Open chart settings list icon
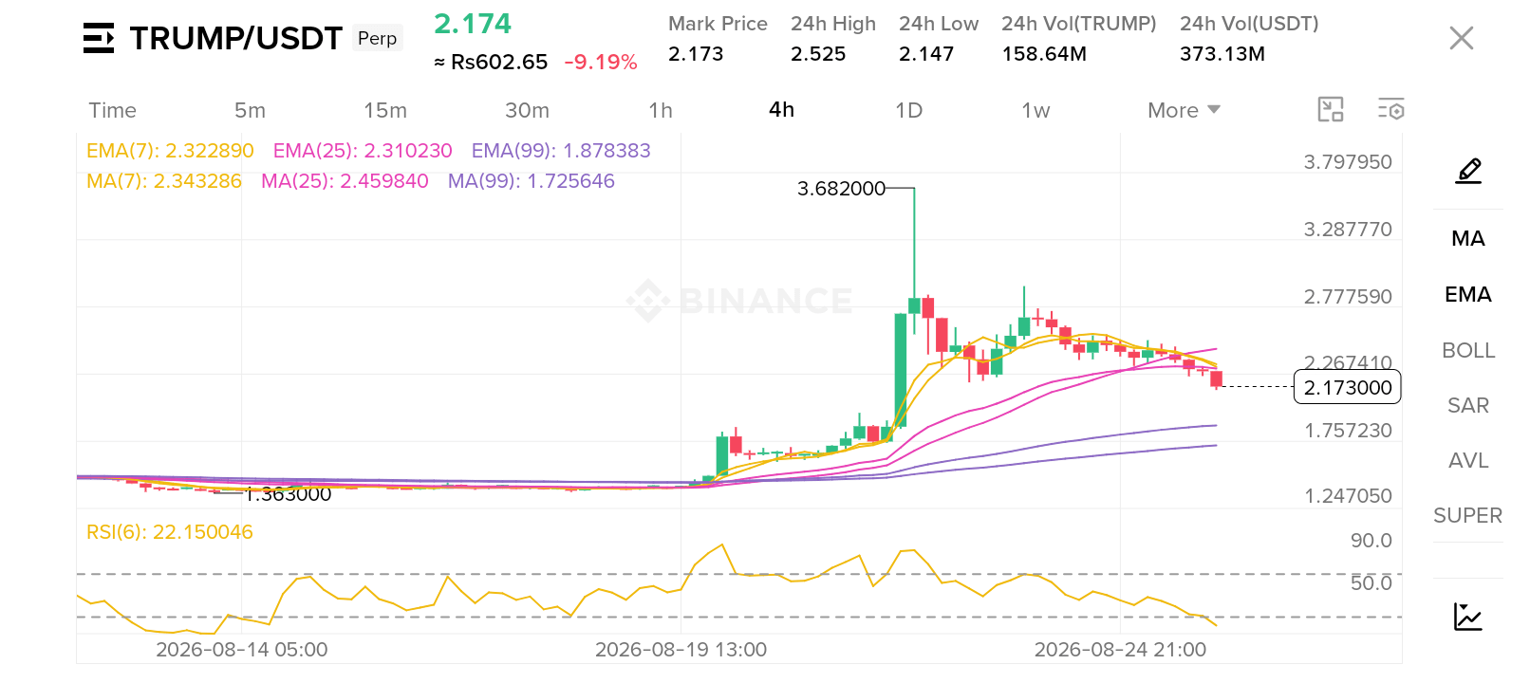Image resolution: width=1530 pixels, height=683 pixels. (x=1391, y=110)
